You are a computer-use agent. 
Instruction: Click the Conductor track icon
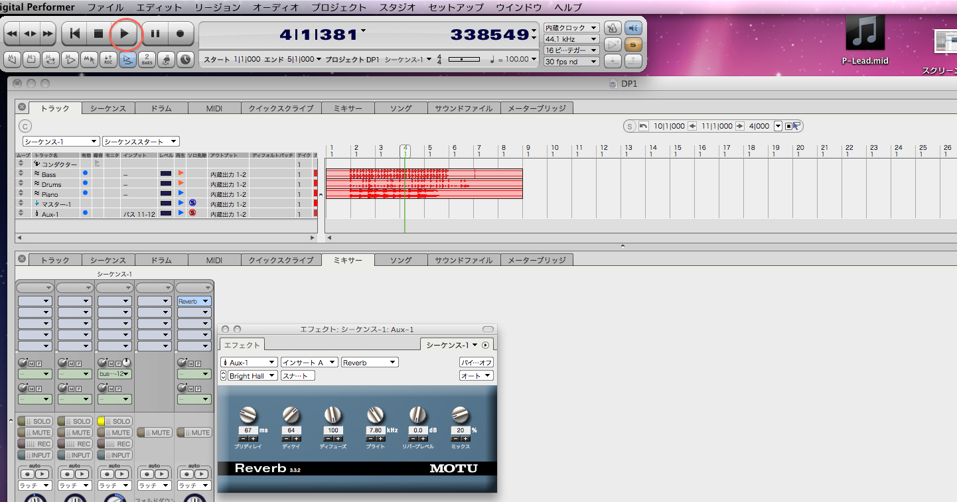[x=37, y=164]
